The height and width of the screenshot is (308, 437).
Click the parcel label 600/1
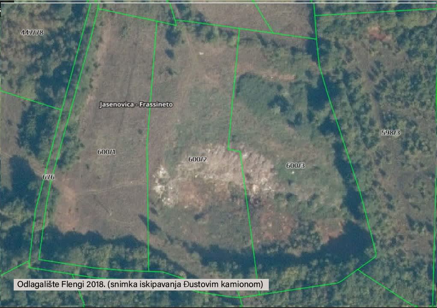106,152
